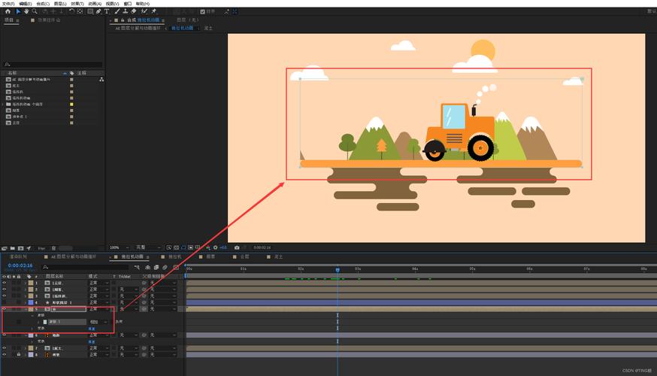Click the blue current timecode 0:00:02:16
657x376 pixels.
pyautogui.click(x=20, y=265)
